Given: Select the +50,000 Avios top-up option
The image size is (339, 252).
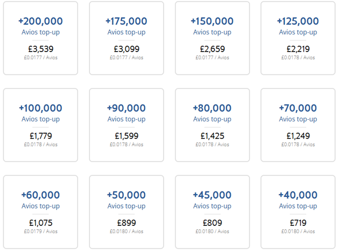Looking at the screenshot, I should pos(126,212).
